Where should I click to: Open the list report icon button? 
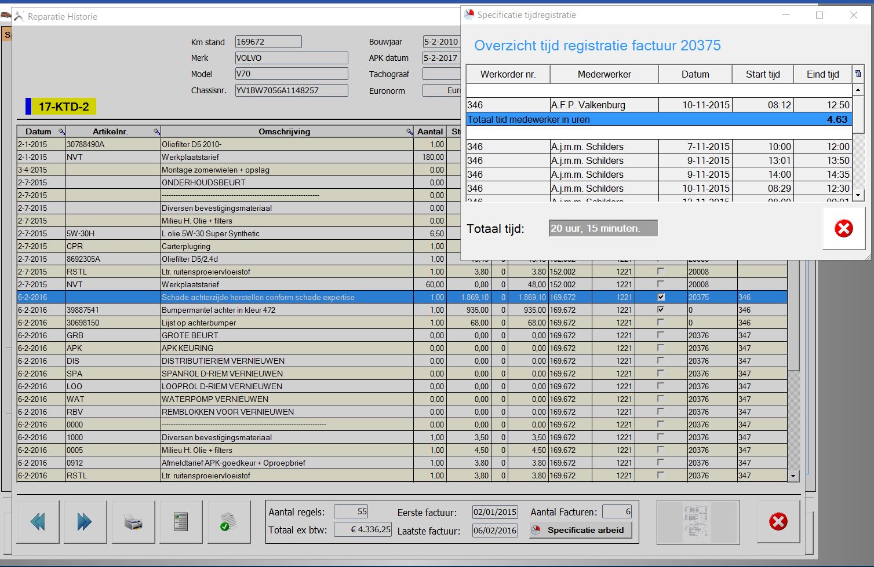181,522
